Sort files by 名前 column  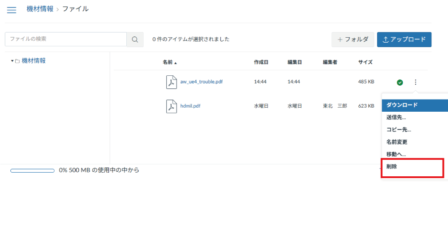click(170, 62)
